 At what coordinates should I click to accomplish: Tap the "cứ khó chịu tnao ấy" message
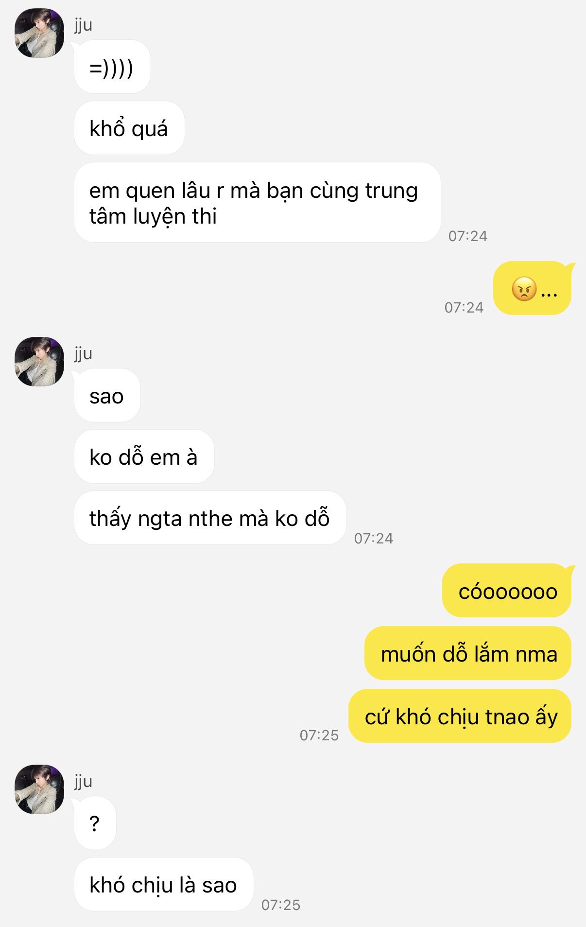[460, 716]
